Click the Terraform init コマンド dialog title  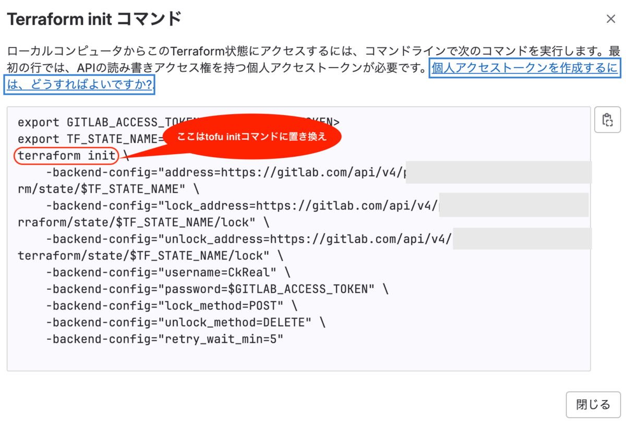(94, 18)
